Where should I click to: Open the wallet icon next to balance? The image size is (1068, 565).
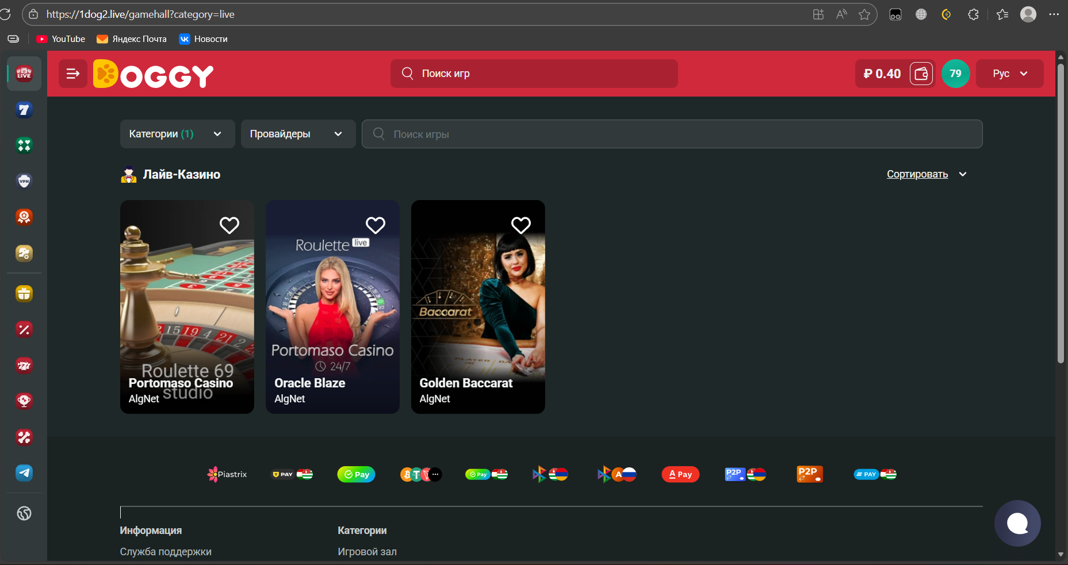pyautogui.click(x=921, y=74)
